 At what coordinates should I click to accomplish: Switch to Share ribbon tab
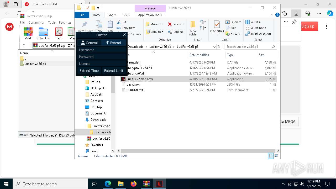[112, 15]
